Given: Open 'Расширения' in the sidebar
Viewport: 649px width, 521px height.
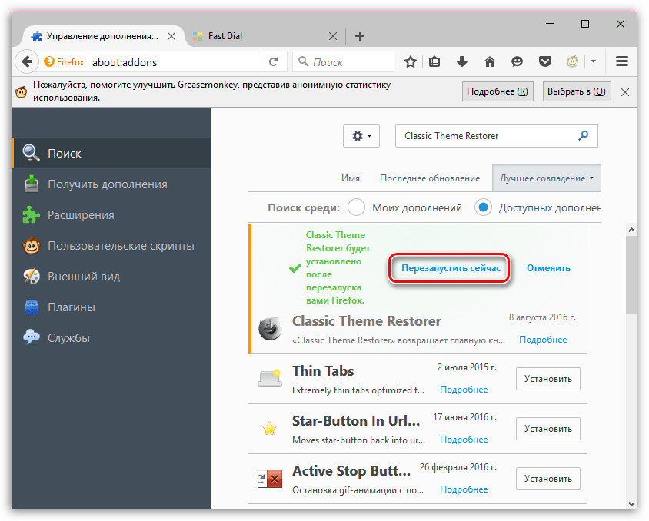Looking at the screenshot, I should (x=81, y=215).
